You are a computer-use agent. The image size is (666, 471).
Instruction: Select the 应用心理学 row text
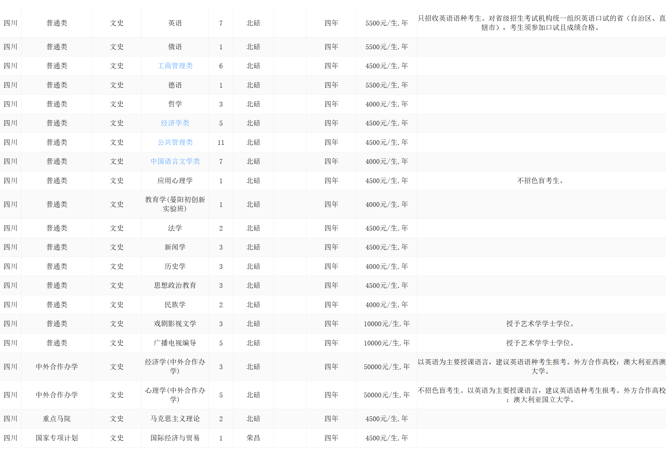[x=175, y=181]
